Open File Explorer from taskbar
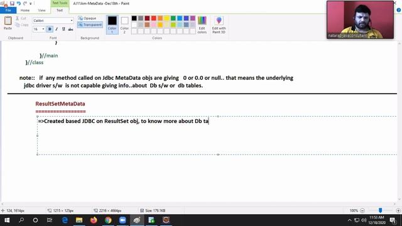Viewport: 402px width, 226px height. click(x=79, y=220)
